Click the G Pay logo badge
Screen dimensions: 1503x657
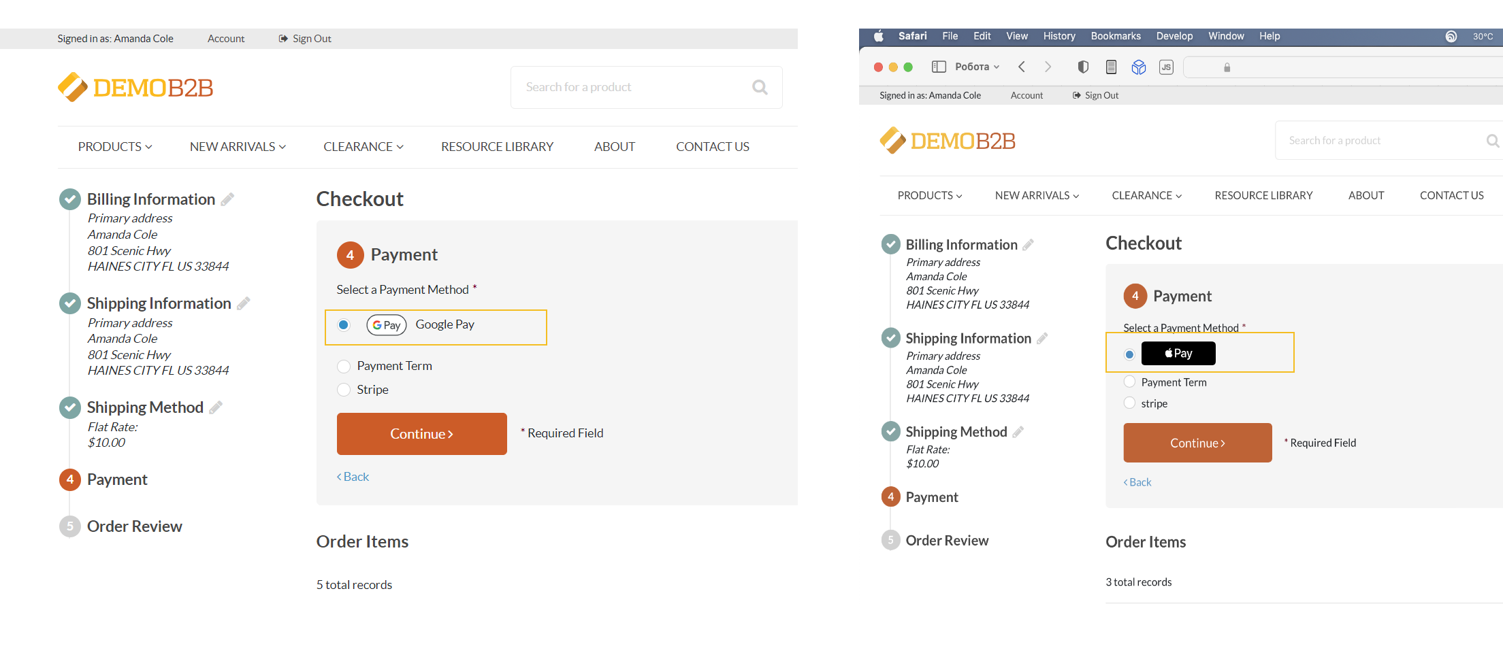(386, 325)
